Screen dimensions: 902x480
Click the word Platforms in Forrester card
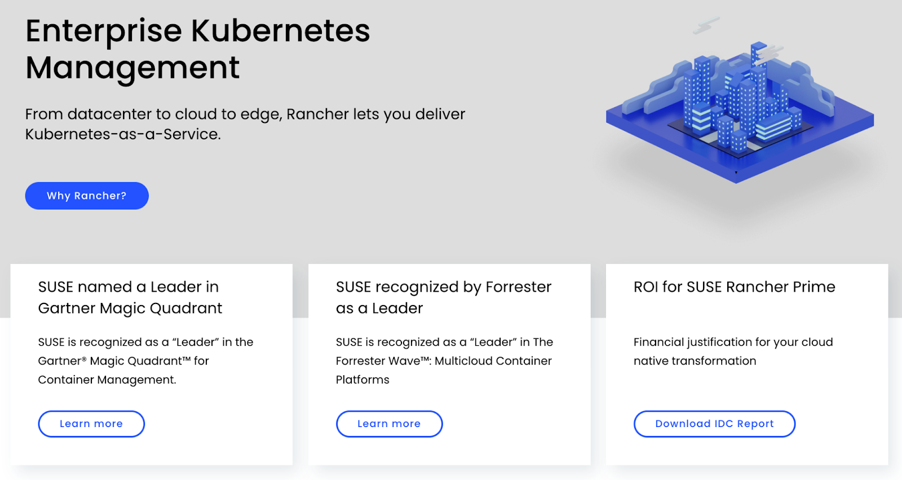362,380
